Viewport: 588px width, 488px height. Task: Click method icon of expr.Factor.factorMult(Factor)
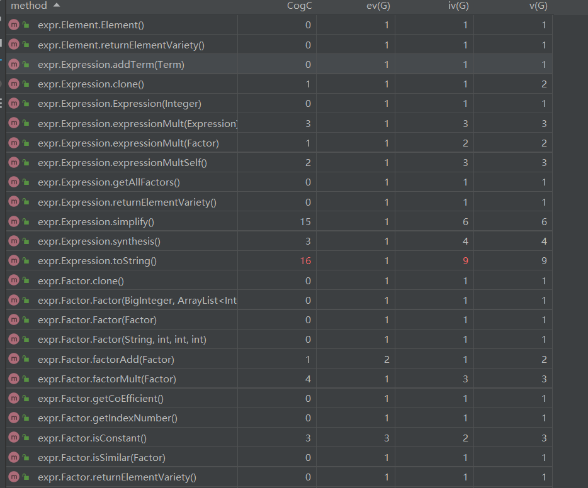click(x=14, y=379)
